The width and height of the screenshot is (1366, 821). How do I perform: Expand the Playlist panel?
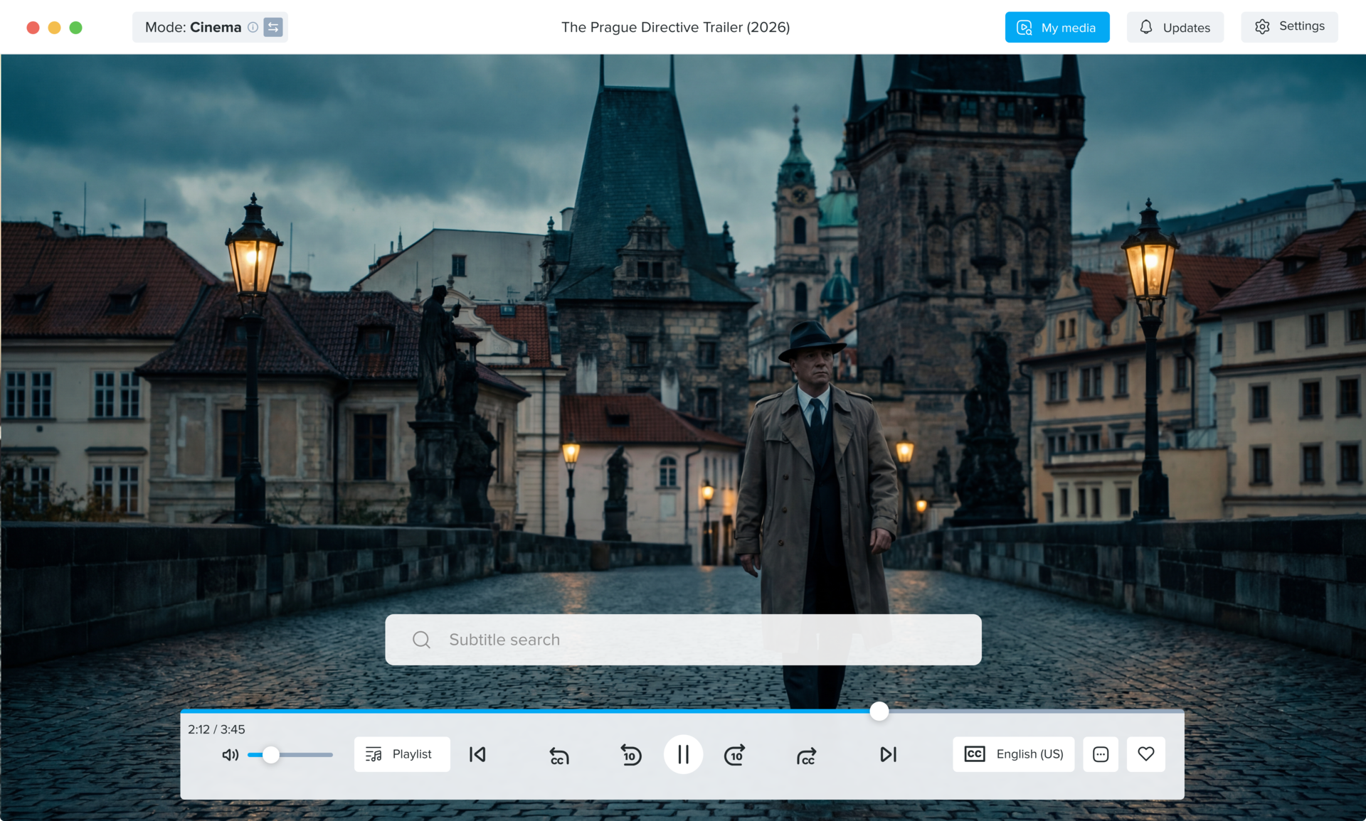[401, 754]
